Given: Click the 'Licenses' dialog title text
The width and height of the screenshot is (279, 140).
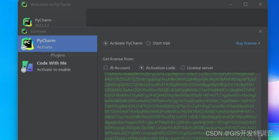Looking at the screenshot, I should click(x=38, y=31).
